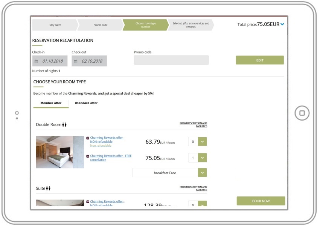Open the breakfast Free dropdown
Screen dimensions: 320x227
click(202, 173)
